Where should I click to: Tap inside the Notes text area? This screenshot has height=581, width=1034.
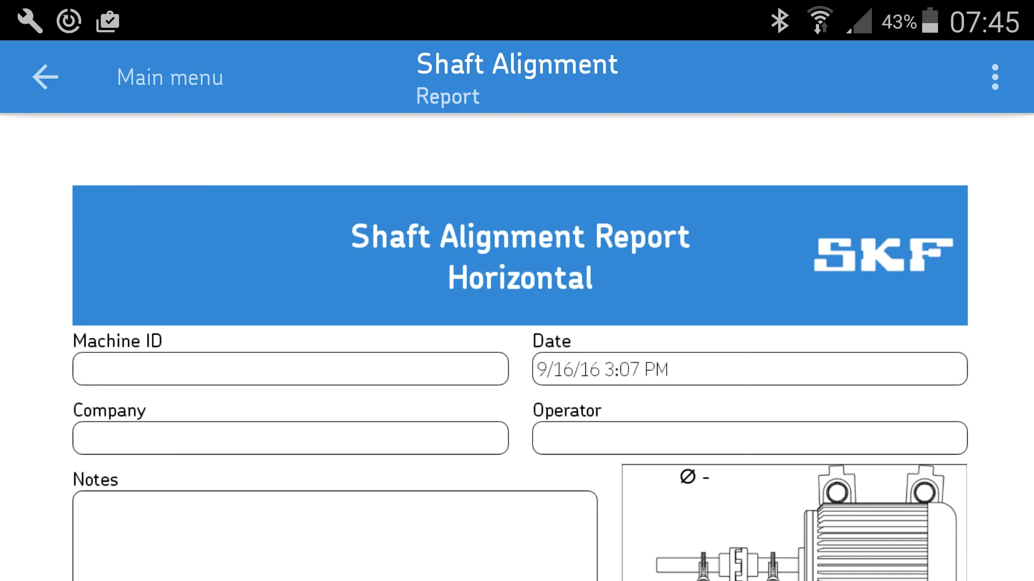click(x=335, y=536)
